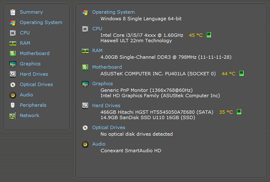Screen dimensions: 270x182
Task: Click the green temperature indicator beside 45 °C
Action: (x=209, y=35)
